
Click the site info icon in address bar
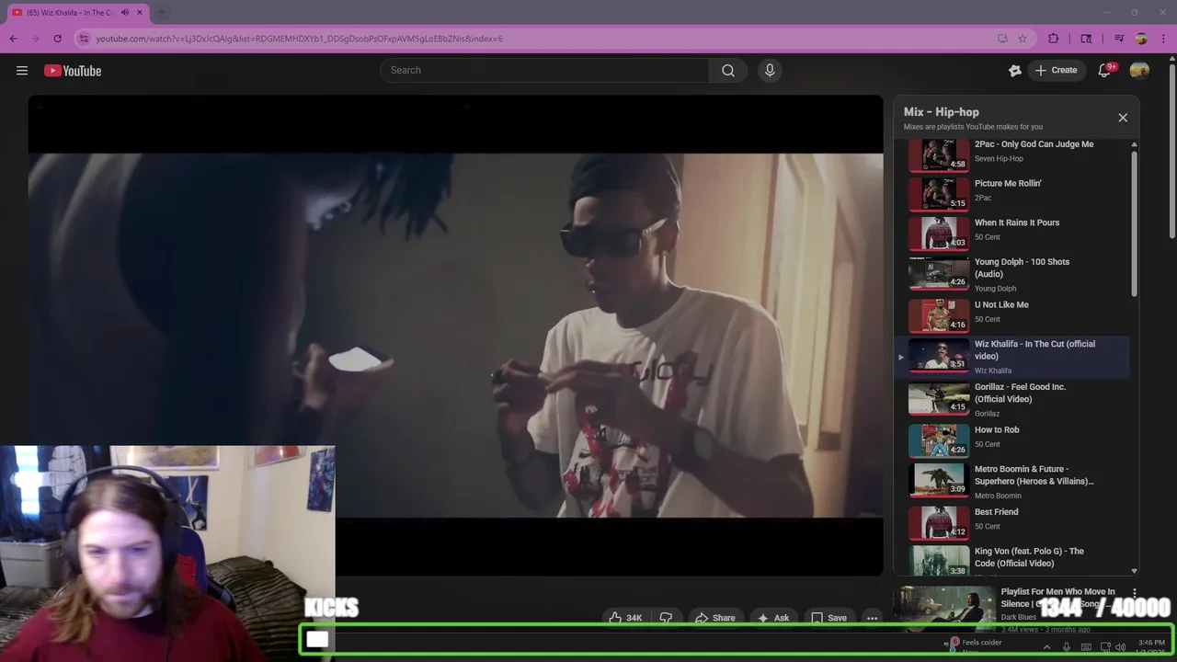coord(84,39)
